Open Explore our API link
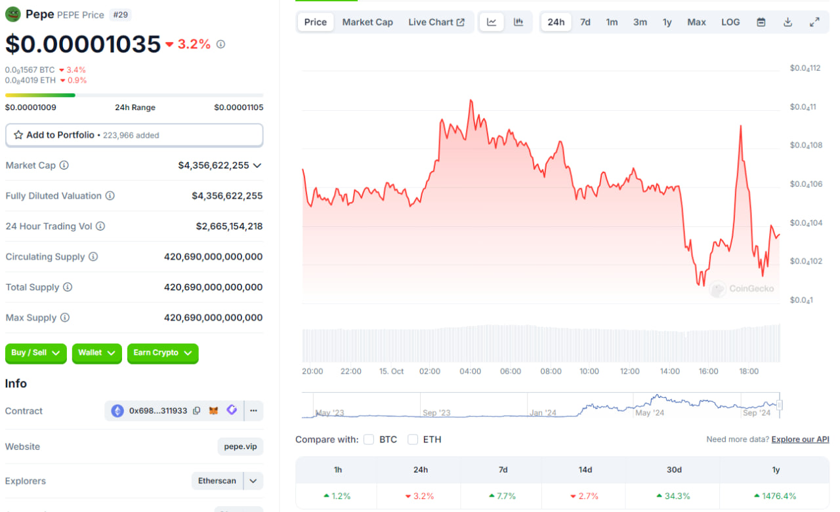The height and width of the screenshot is (512, 840). pyautogui.click(x=800, y=439)
